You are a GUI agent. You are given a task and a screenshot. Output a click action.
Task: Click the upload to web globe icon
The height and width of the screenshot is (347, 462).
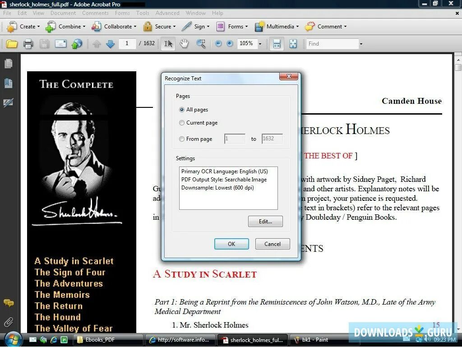click(77, 44)
